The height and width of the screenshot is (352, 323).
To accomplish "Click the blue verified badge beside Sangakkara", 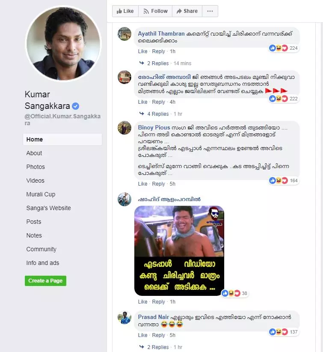I will 75,106.
